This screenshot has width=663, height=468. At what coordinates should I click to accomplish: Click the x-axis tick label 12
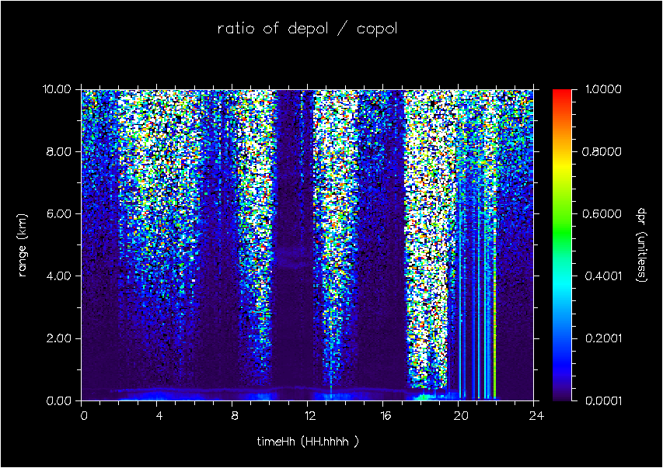pyautogui.click(x=310, y=416)
